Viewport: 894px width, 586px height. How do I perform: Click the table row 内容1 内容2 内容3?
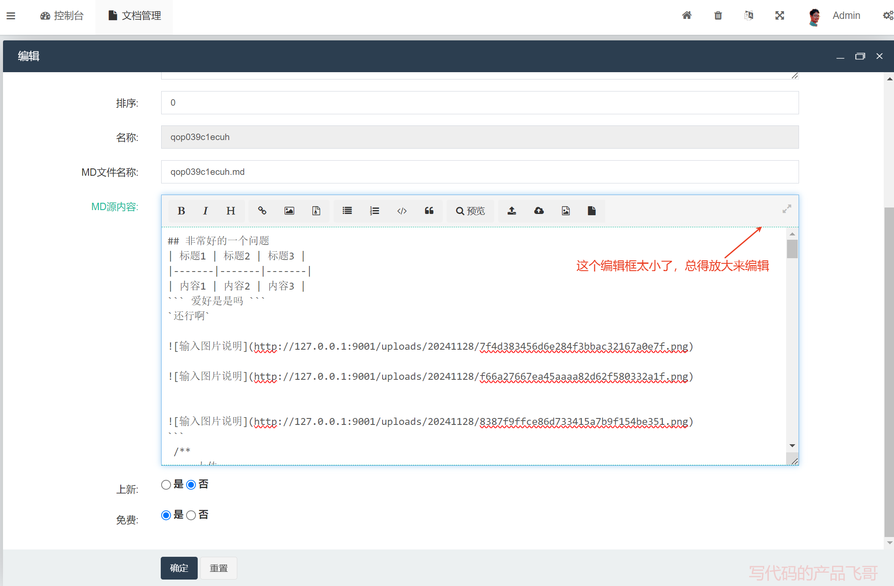(x=236, y=286)
